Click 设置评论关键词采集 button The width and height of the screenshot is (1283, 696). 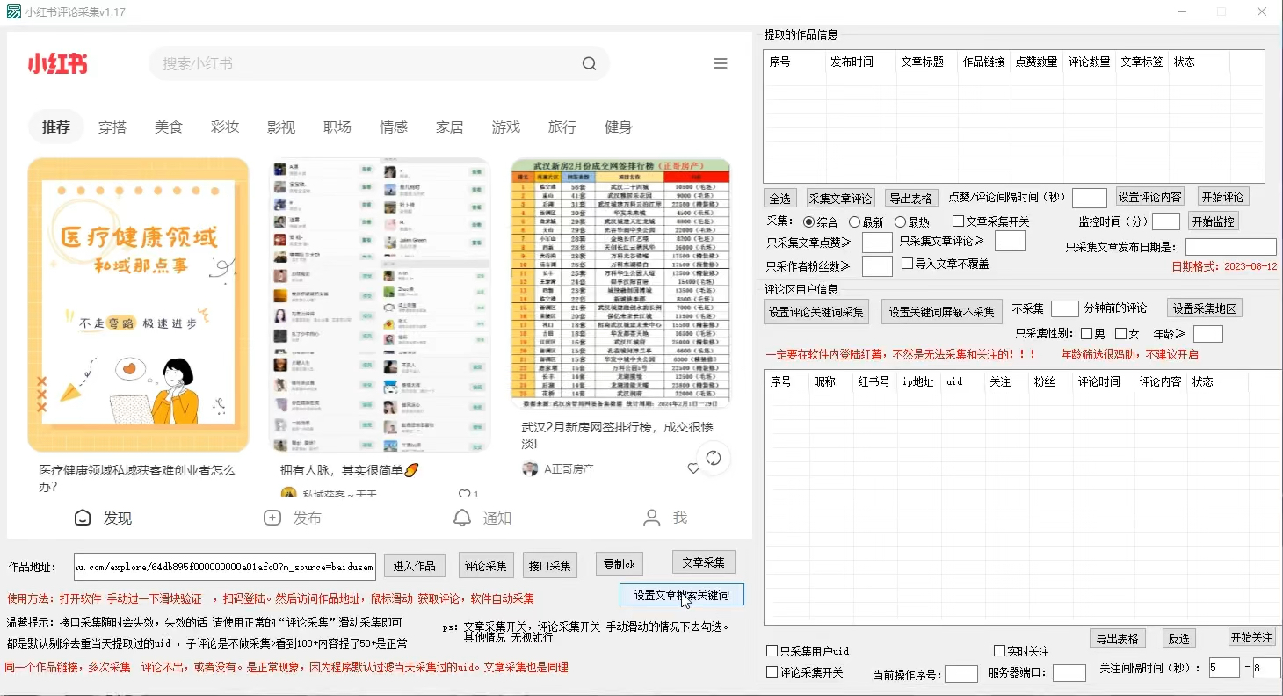816,311
